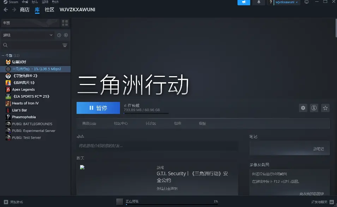Show game information icon
Image resolution: width=337 pixels, height=207 pixels.
pyautogui.click(x=314, y=108)
